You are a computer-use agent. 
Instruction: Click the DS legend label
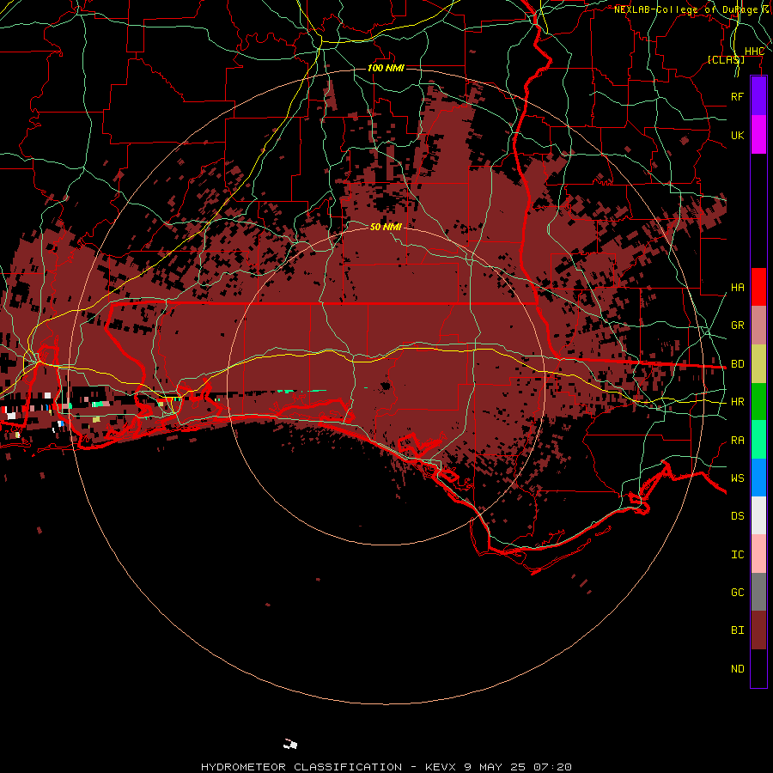click(737, 515)
